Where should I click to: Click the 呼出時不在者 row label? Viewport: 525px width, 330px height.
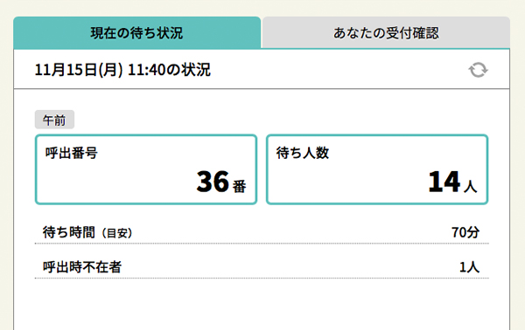click(x=82, y=267)
